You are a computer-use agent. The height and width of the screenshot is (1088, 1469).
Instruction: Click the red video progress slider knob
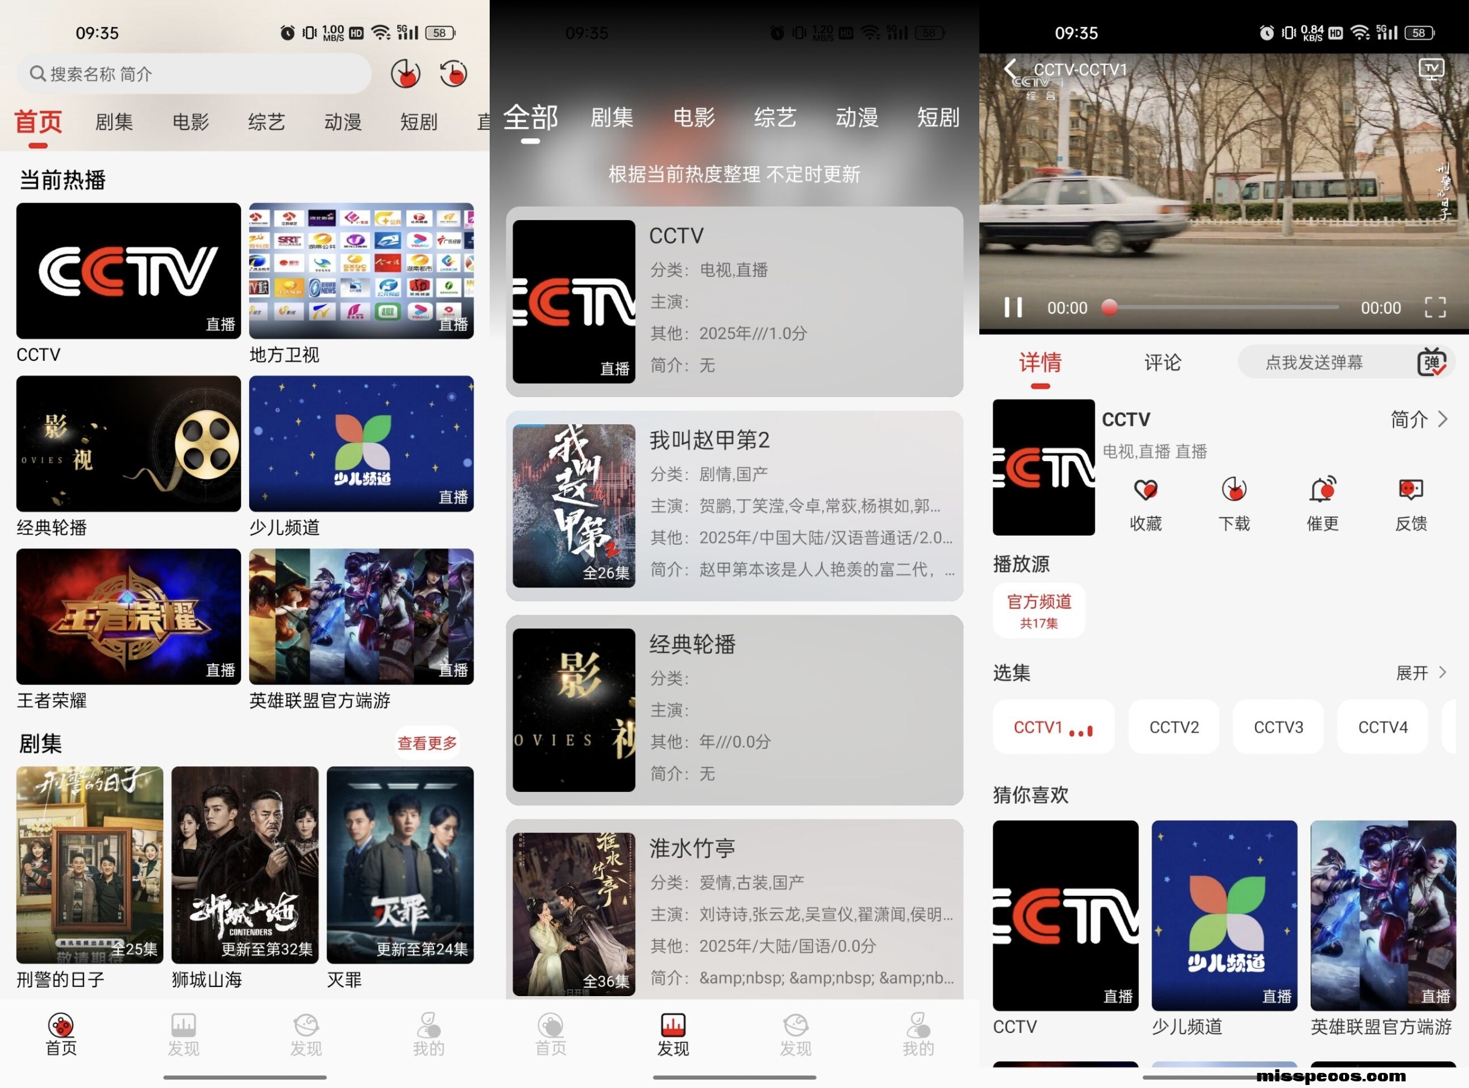click(x=1109, y=308)
